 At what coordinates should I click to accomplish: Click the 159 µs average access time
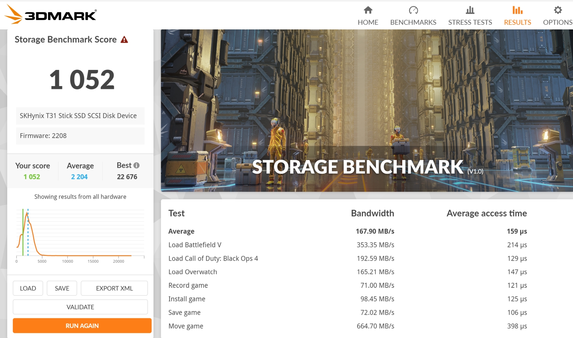coord(517,231)
